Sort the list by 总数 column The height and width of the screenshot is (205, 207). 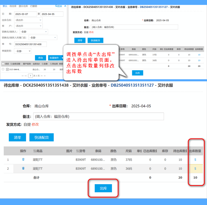[x=45, y=64]
